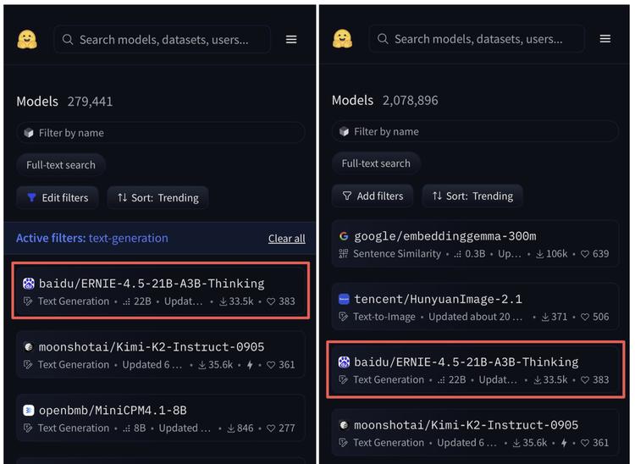This screenshot has width=635, height=464.
Task: Click Baidu avatar icon in left panel
Action: point(29,284)
